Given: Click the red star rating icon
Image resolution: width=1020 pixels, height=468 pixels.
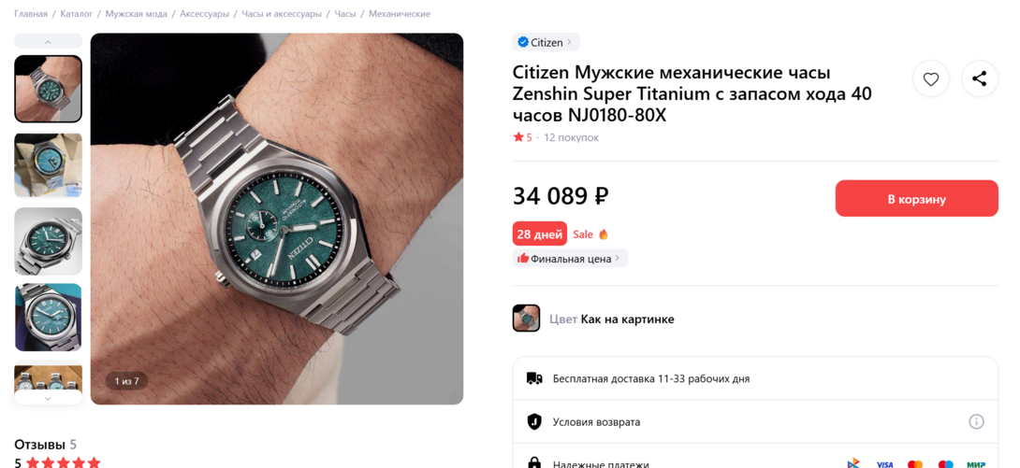Looking at the screenshot, I should [518, 137].
